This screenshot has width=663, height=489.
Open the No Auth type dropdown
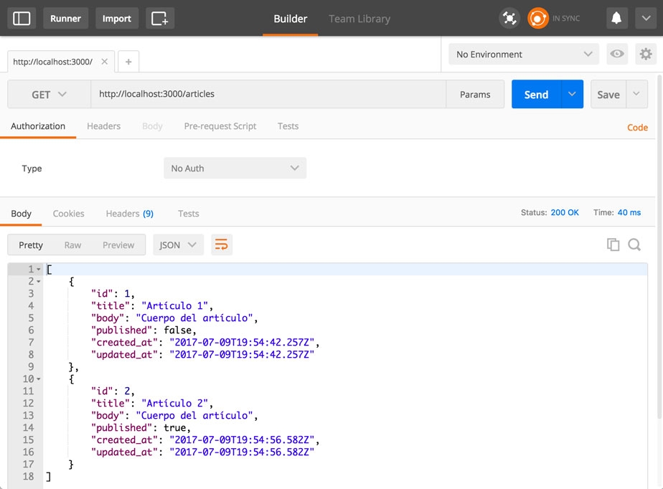pos(235,168)
